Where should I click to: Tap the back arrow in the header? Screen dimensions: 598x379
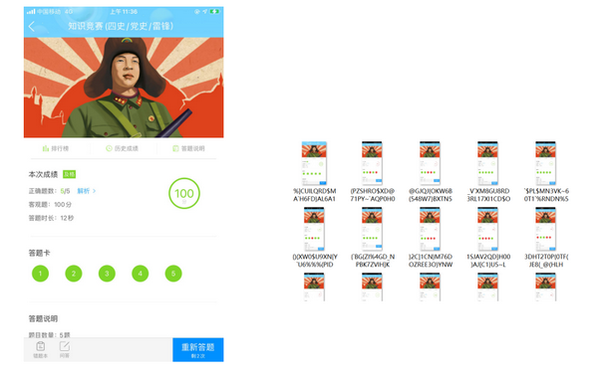pyautogui.click(x=32, y=26)
